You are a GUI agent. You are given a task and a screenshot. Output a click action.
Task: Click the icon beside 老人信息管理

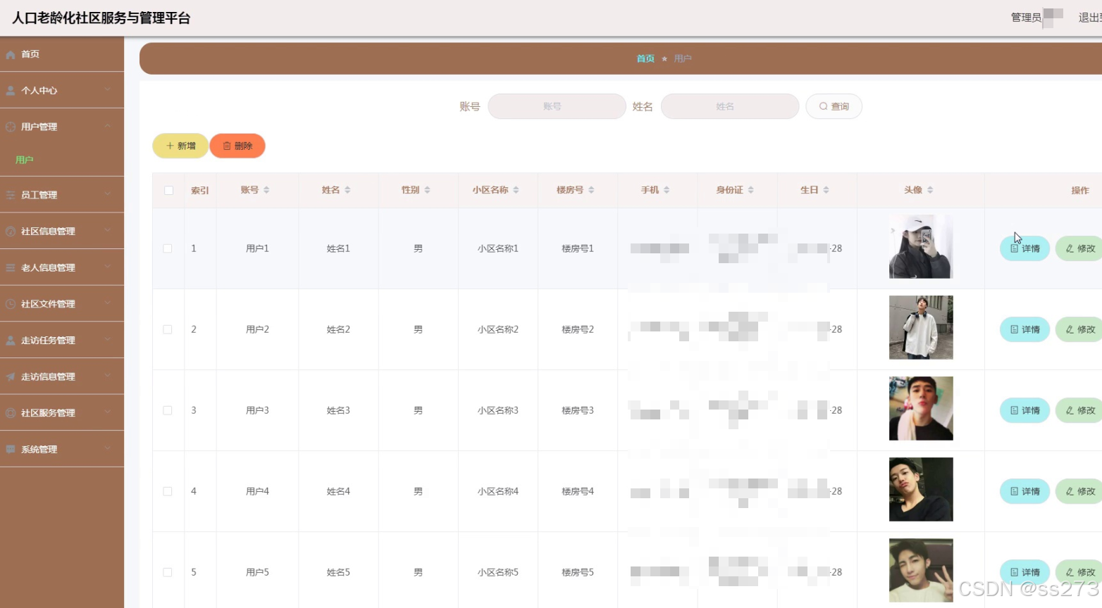(x=11, y=267)
